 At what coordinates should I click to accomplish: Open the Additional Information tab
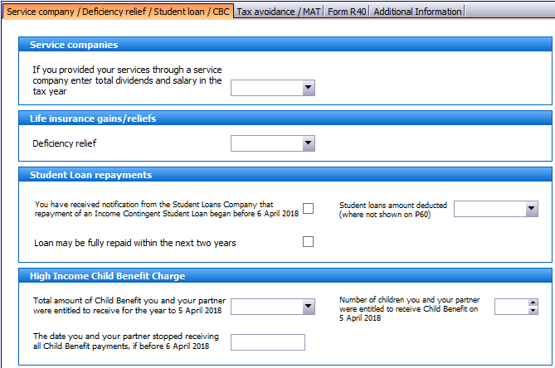[x=417, y=12]
